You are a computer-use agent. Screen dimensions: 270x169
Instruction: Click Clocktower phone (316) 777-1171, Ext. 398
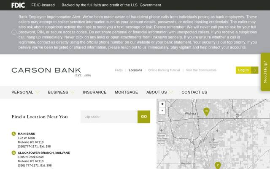35,165
